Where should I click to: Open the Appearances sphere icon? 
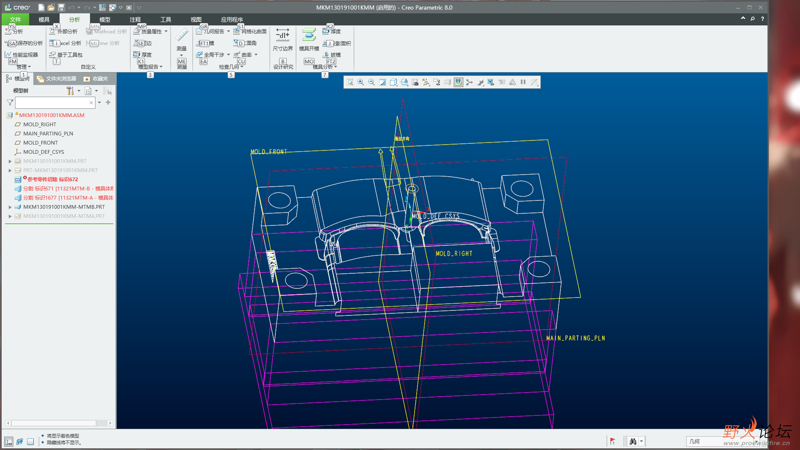coord(480,82)
